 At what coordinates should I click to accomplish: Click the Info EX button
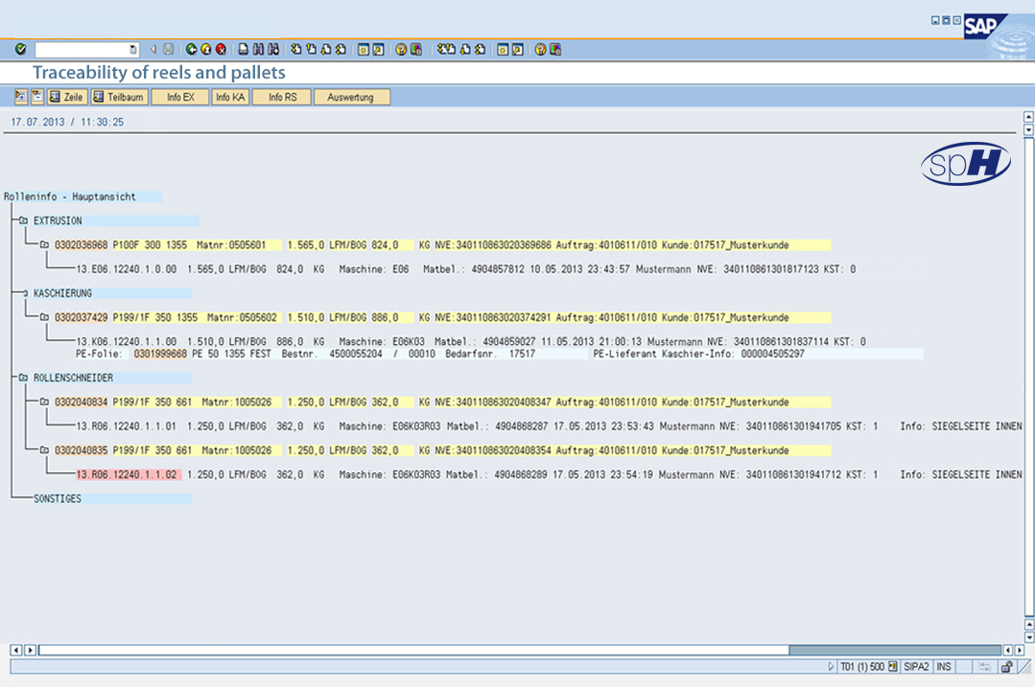point(180,97)
